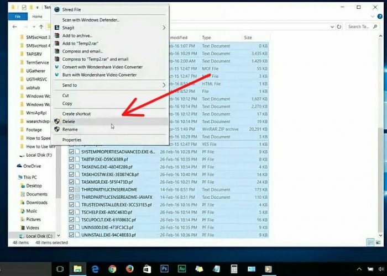This screenshot has width=387, height=276.
Task: Open the File ribbon tab
Action: 18,17
